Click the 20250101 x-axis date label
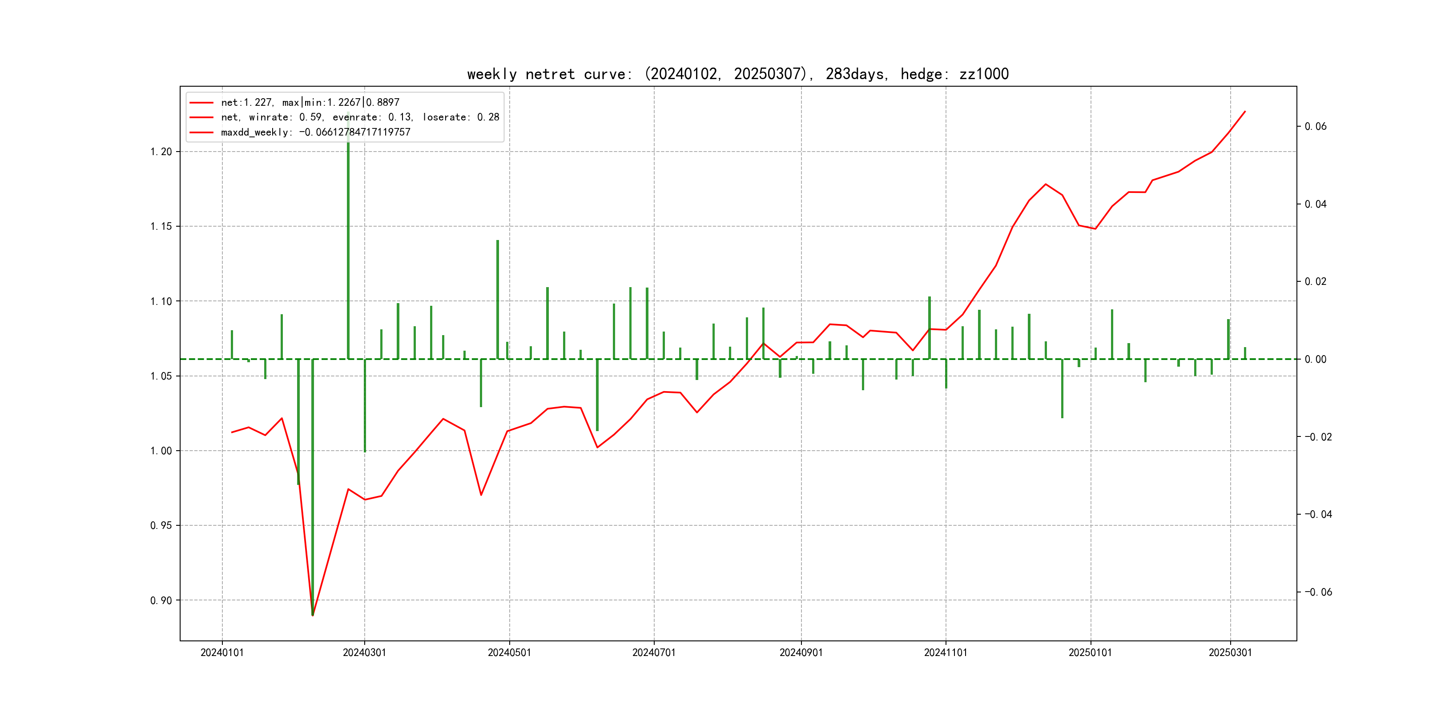 1090,652
